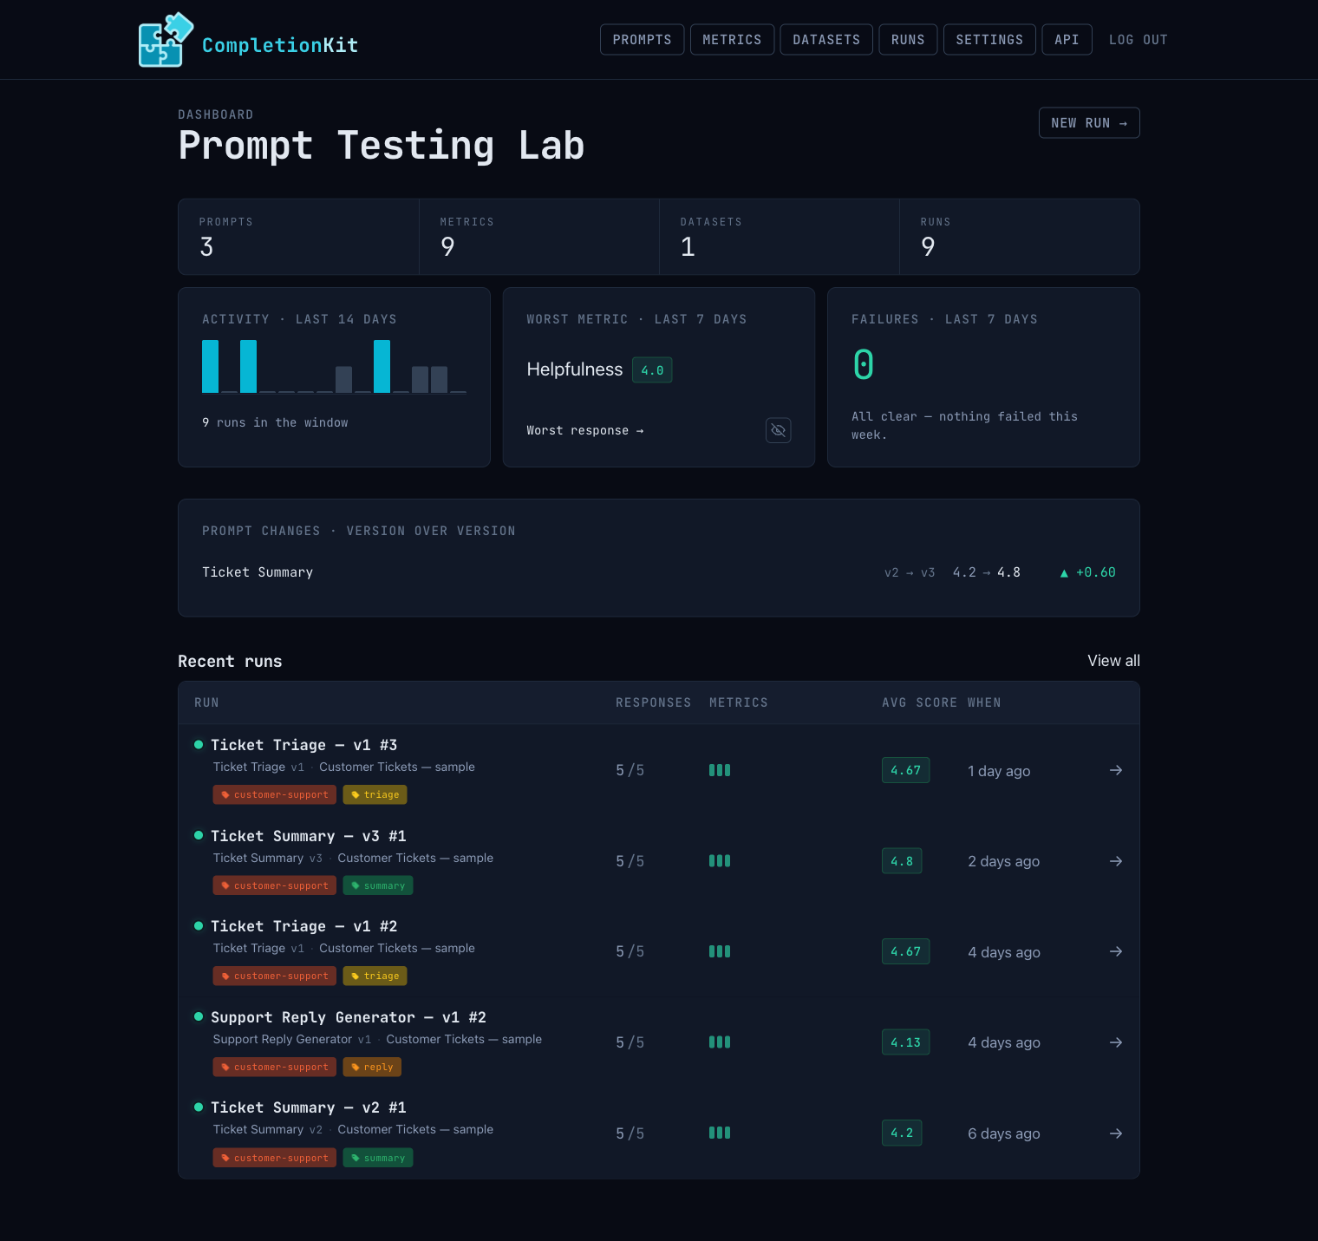Click the title Ticket Summary — v3 #1

309,836
